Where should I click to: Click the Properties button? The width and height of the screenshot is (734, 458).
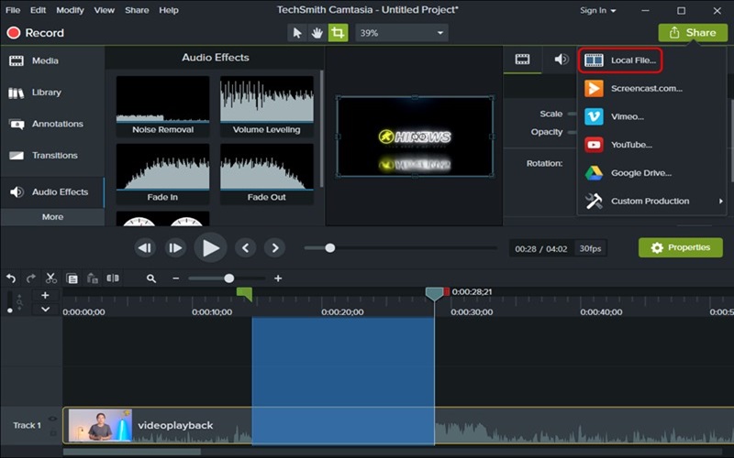click(681, 247)
